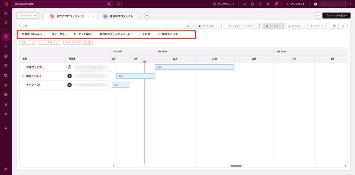Click the plus create button beside search
Image resolution: width=355 pixels, height=175 pixels.
click(119, 4)
